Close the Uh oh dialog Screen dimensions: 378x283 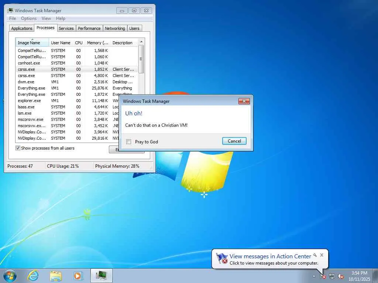click(244, 101)
